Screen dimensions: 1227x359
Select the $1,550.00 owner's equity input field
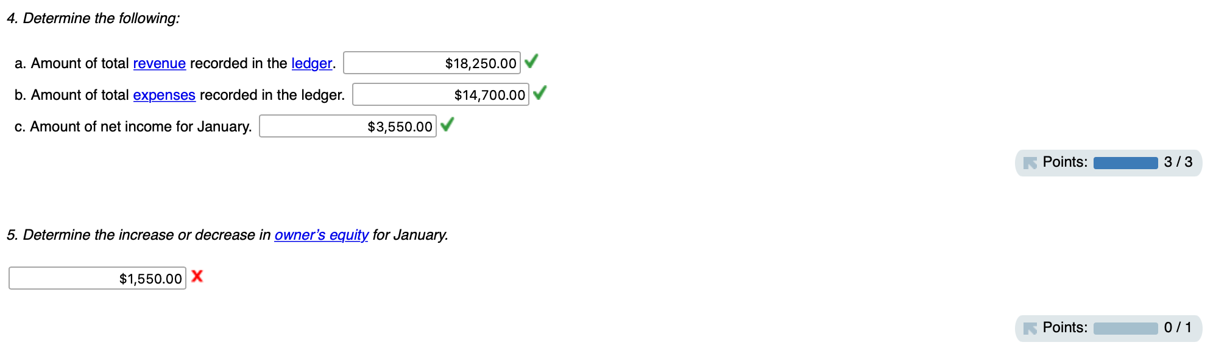(x=97, y=278)
